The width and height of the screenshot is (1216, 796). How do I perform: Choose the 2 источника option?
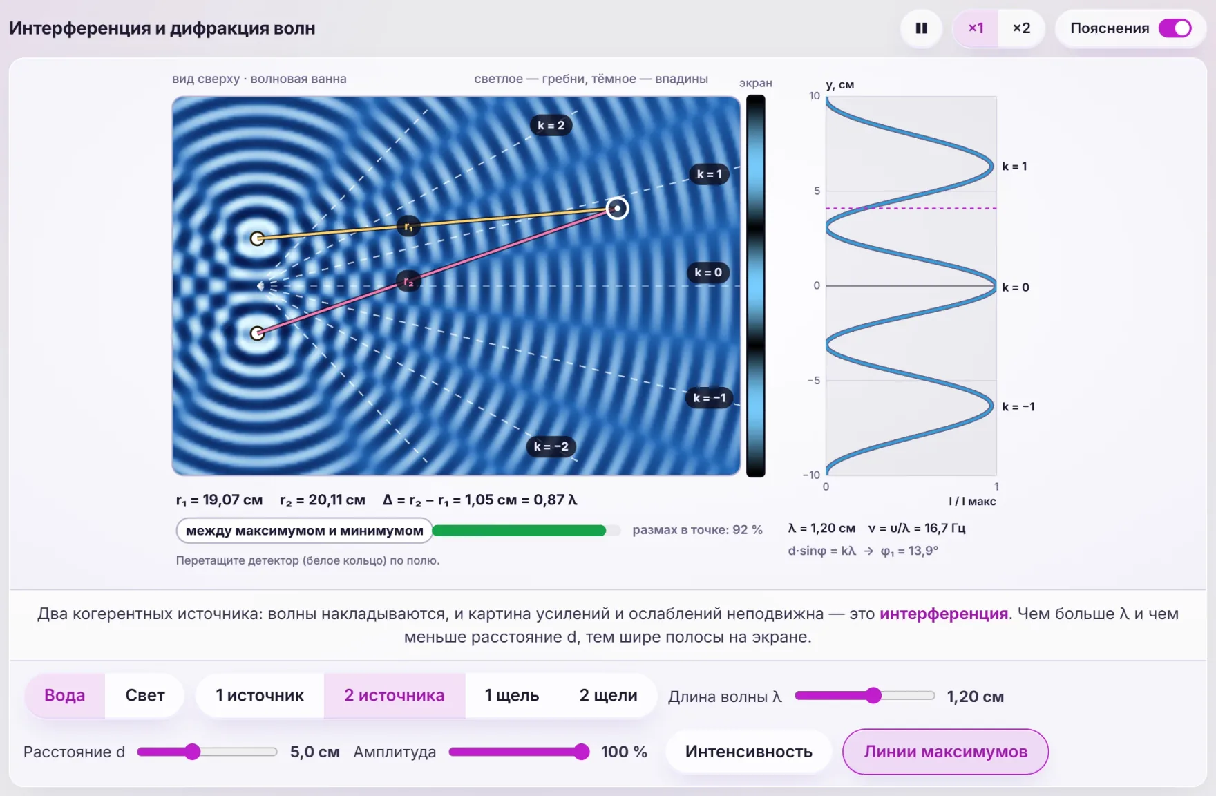tap(395, 695)
